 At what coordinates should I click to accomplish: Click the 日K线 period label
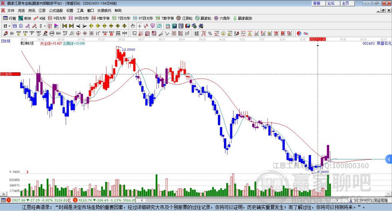[6, 41]
